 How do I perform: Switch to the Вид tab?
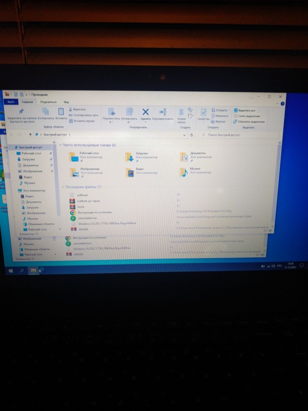click(x=66, y=102)
